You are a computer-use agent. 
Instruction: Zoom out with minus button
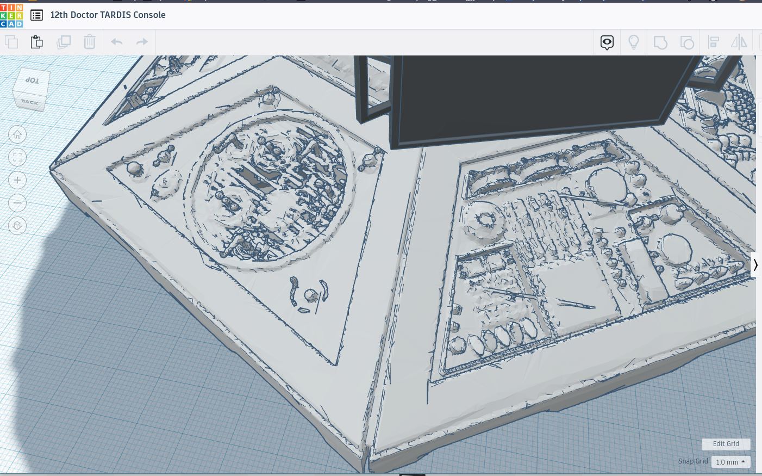click(17, 203)
